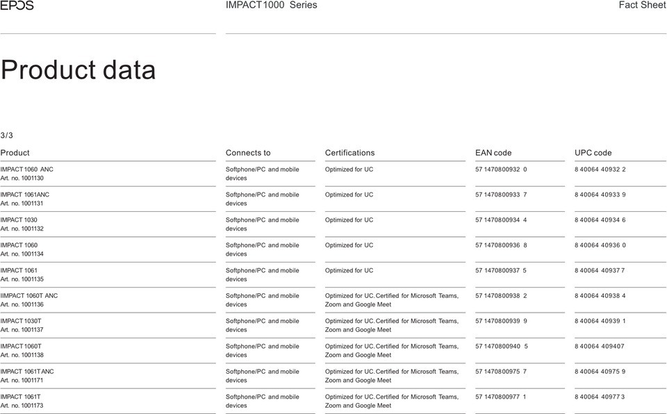Select the IMPACT 1061T ANC product row
This screenshot has height=414, width=667.
333,376
